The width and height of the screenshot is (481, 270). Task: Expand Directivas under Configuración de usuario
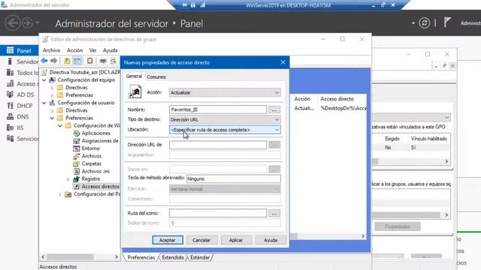click(52, 110)
